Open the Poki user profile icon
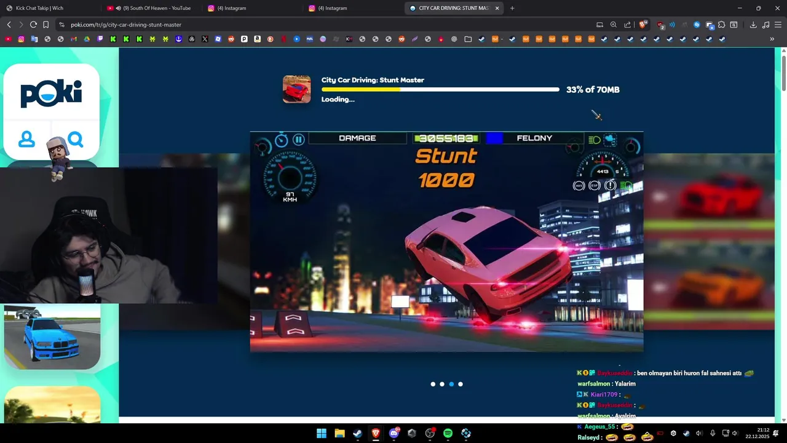 point(26,140)
